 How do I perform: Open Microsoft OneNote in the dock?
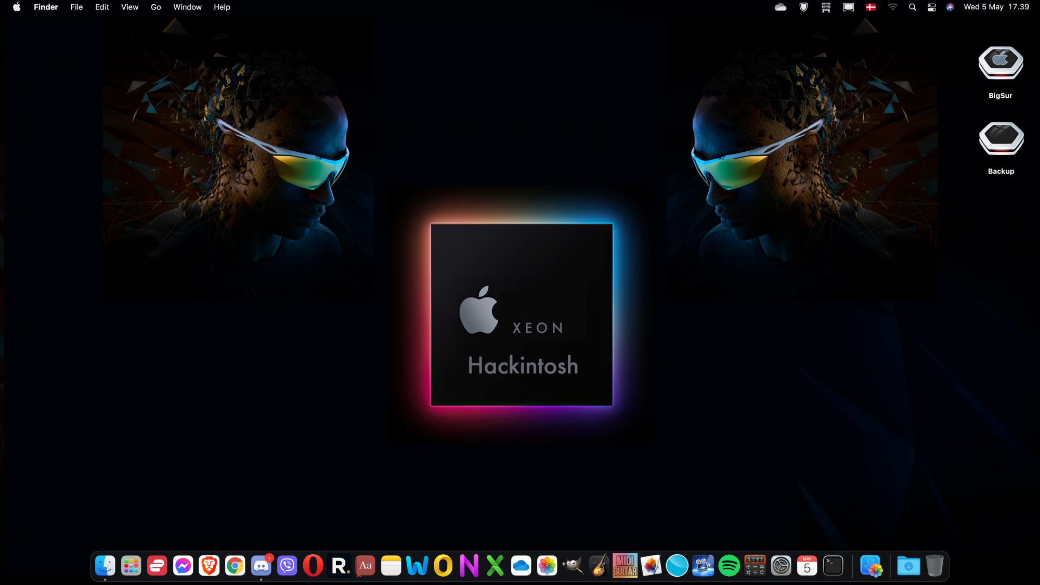469,566
